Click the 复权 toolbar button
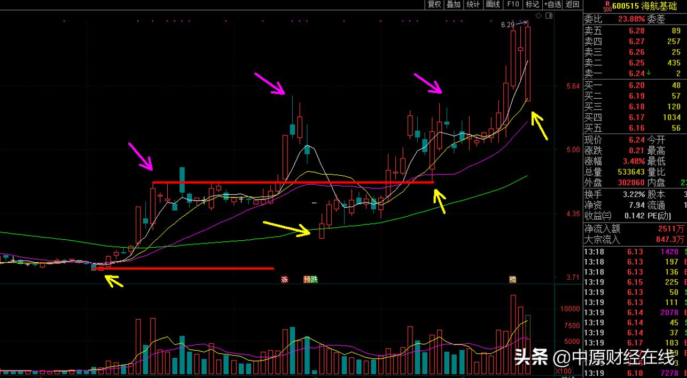This screenshot has height=378, width=687. click(x=434, y=4)
